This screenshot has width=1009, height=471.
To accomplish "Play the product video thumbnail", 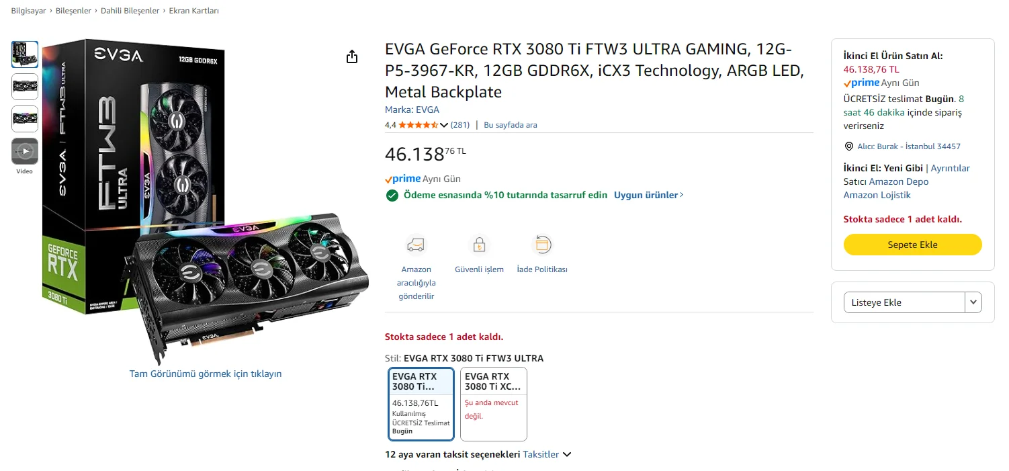I will [25, 151].
